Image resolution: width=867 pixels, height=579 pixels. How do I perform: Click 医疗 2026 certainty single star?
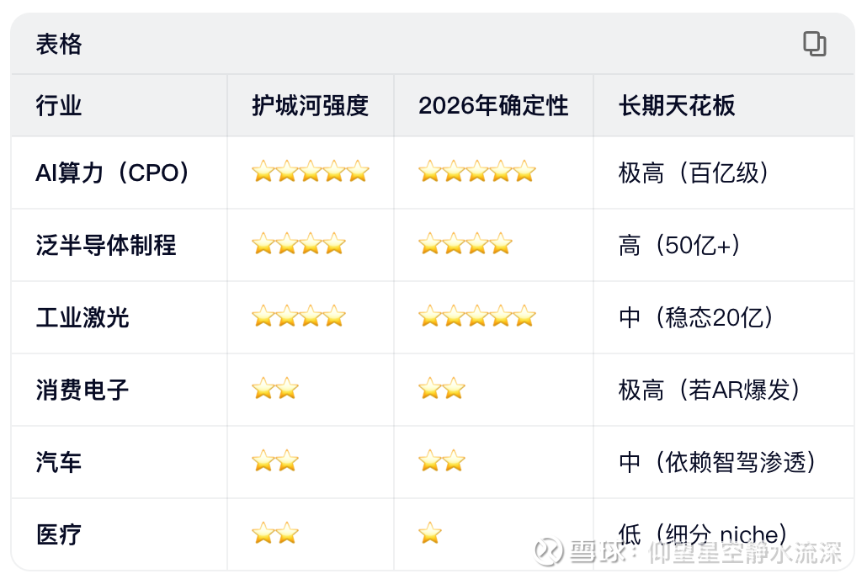click(430, 534)
